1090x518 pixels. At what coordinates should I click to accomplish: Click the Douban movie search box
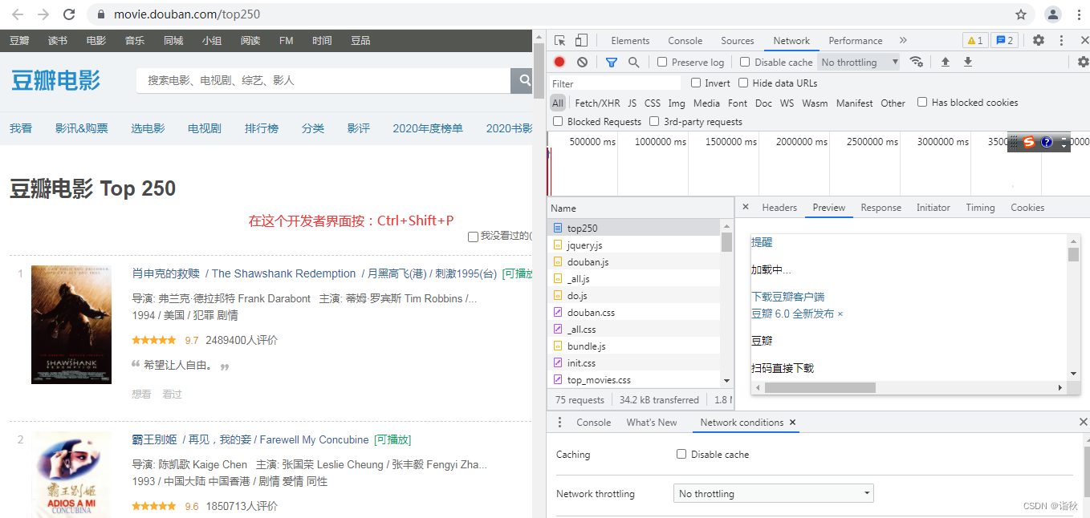click(323, 80)
